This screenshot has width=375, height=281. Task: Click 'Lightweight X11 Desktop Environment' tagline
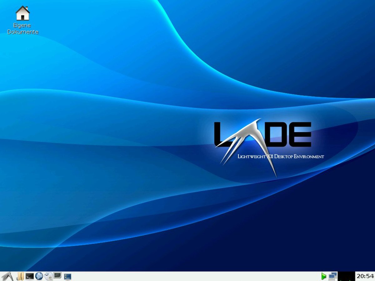pos(281,156)
